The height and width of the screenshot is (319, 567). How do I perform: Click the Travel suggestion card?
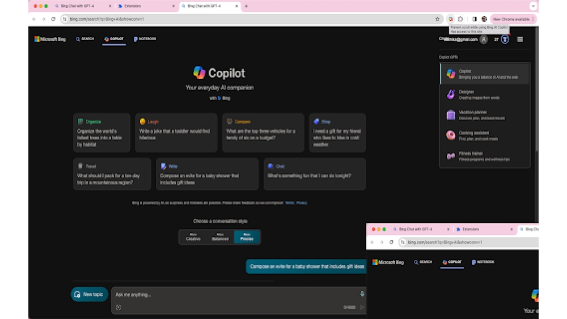[112, 174]
